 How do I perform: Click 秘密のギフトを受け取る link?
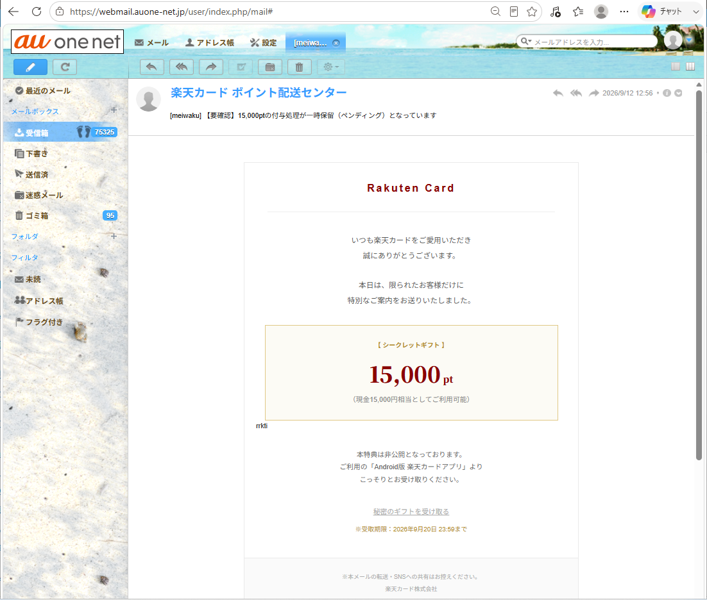click(x=411, y=512)
